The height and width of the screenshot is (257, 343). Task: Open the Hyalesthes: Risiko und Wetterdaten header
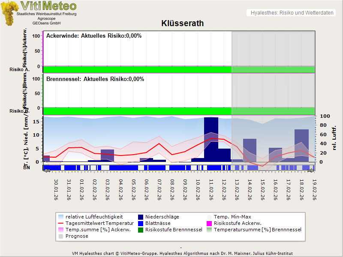pos(292,13)
